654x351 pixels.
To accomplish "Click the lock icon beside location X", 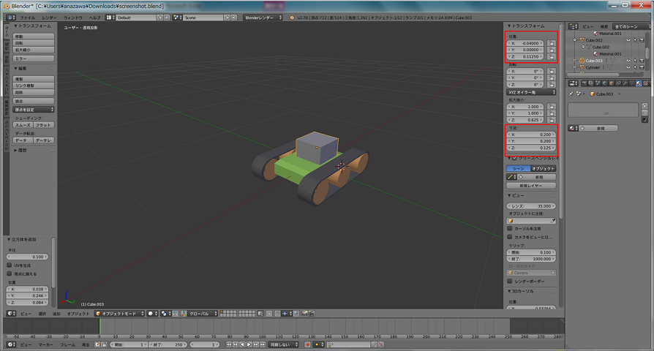I will point(552,42).
